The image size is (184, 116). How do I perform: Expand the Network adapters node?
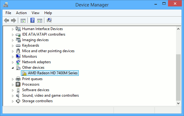[13, 62]
